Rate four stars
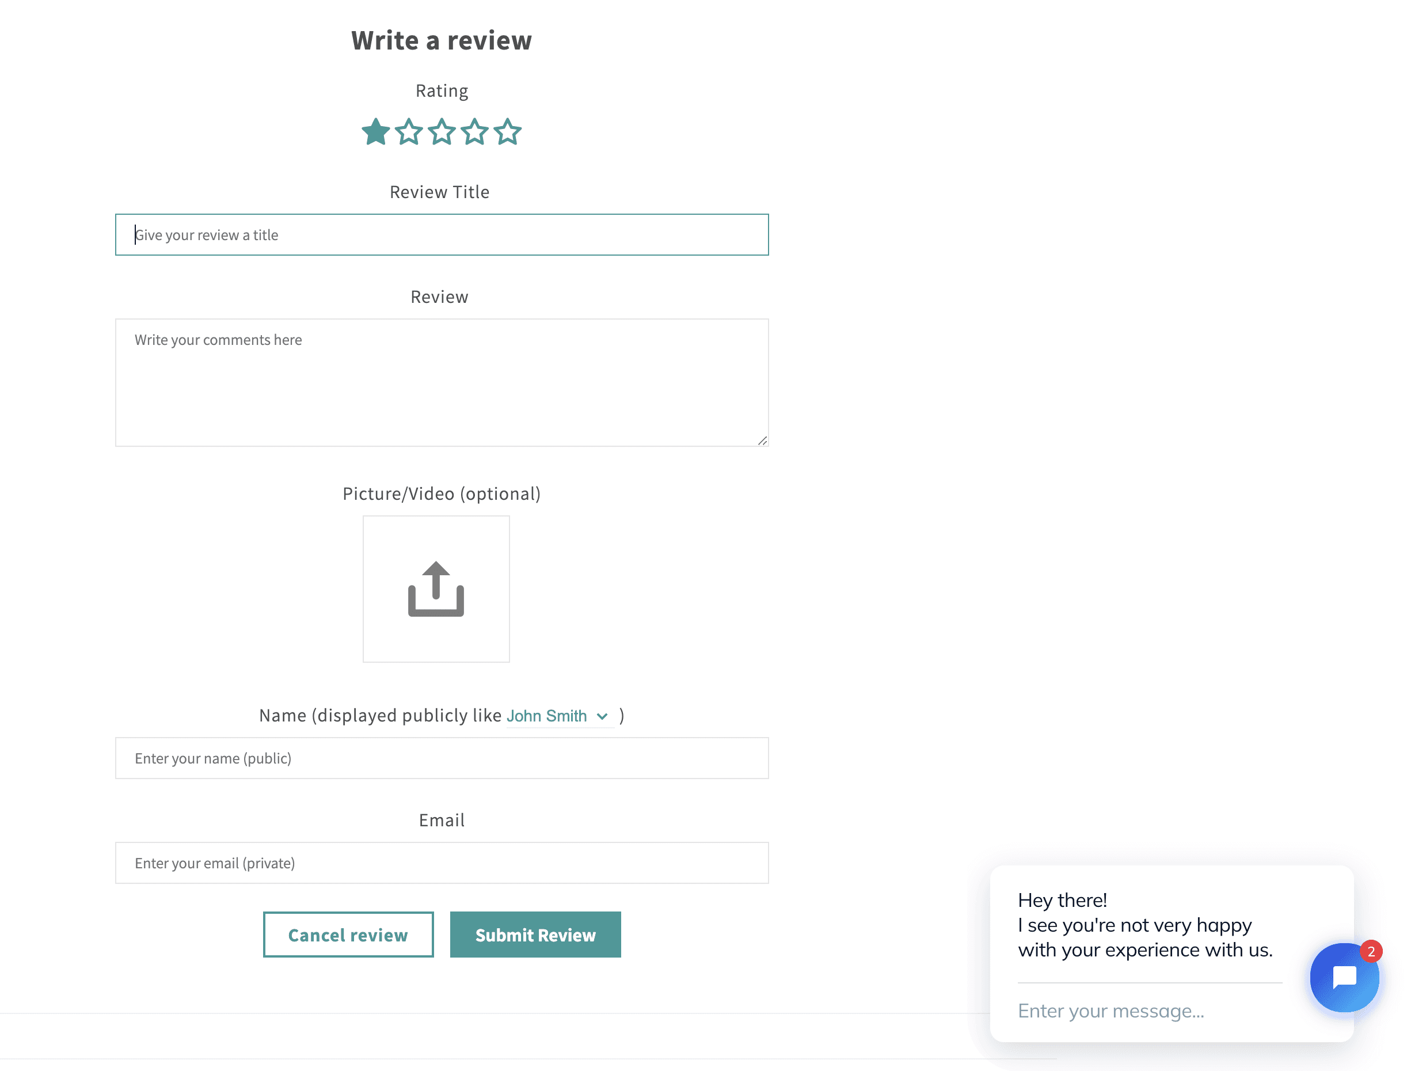This screenshot has height=1071, width=1407. [475, 132]
